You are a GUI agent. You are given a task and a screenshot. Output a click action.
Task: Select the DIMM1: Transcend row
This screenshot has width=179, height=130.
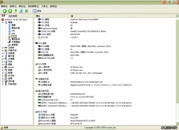click(85, 103)
